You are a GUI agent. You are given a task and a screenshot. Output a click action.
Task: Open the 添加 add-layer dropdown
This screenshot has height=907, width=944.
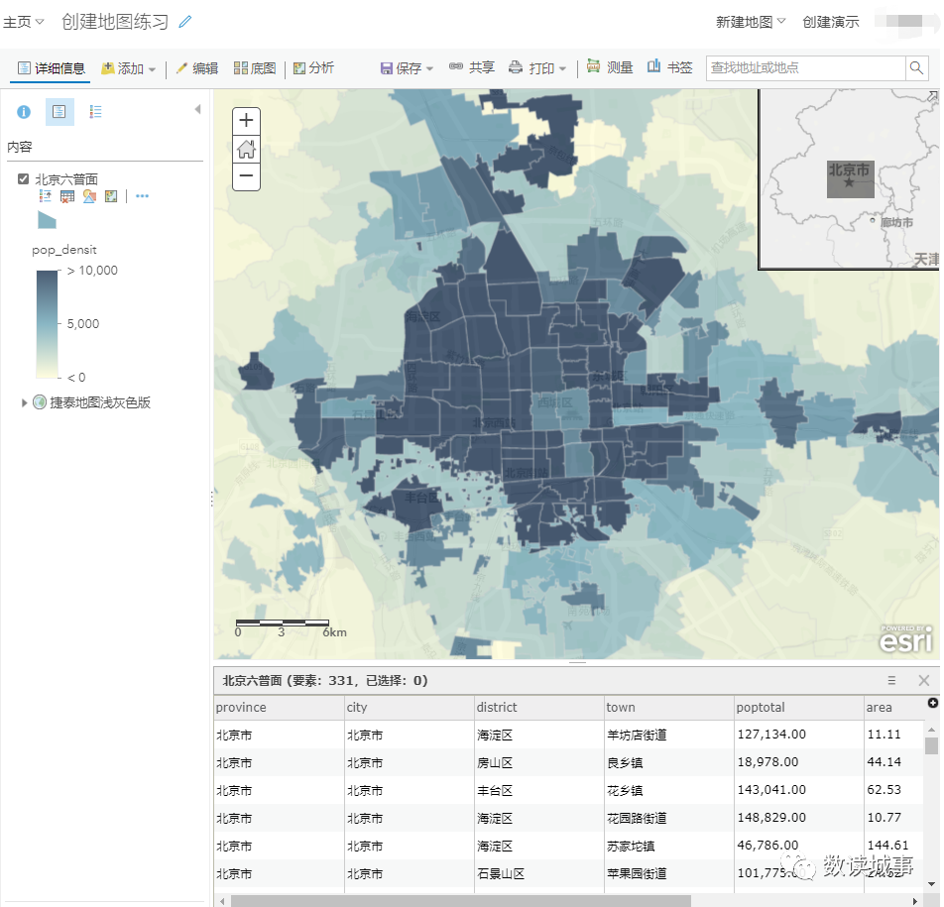128,68
